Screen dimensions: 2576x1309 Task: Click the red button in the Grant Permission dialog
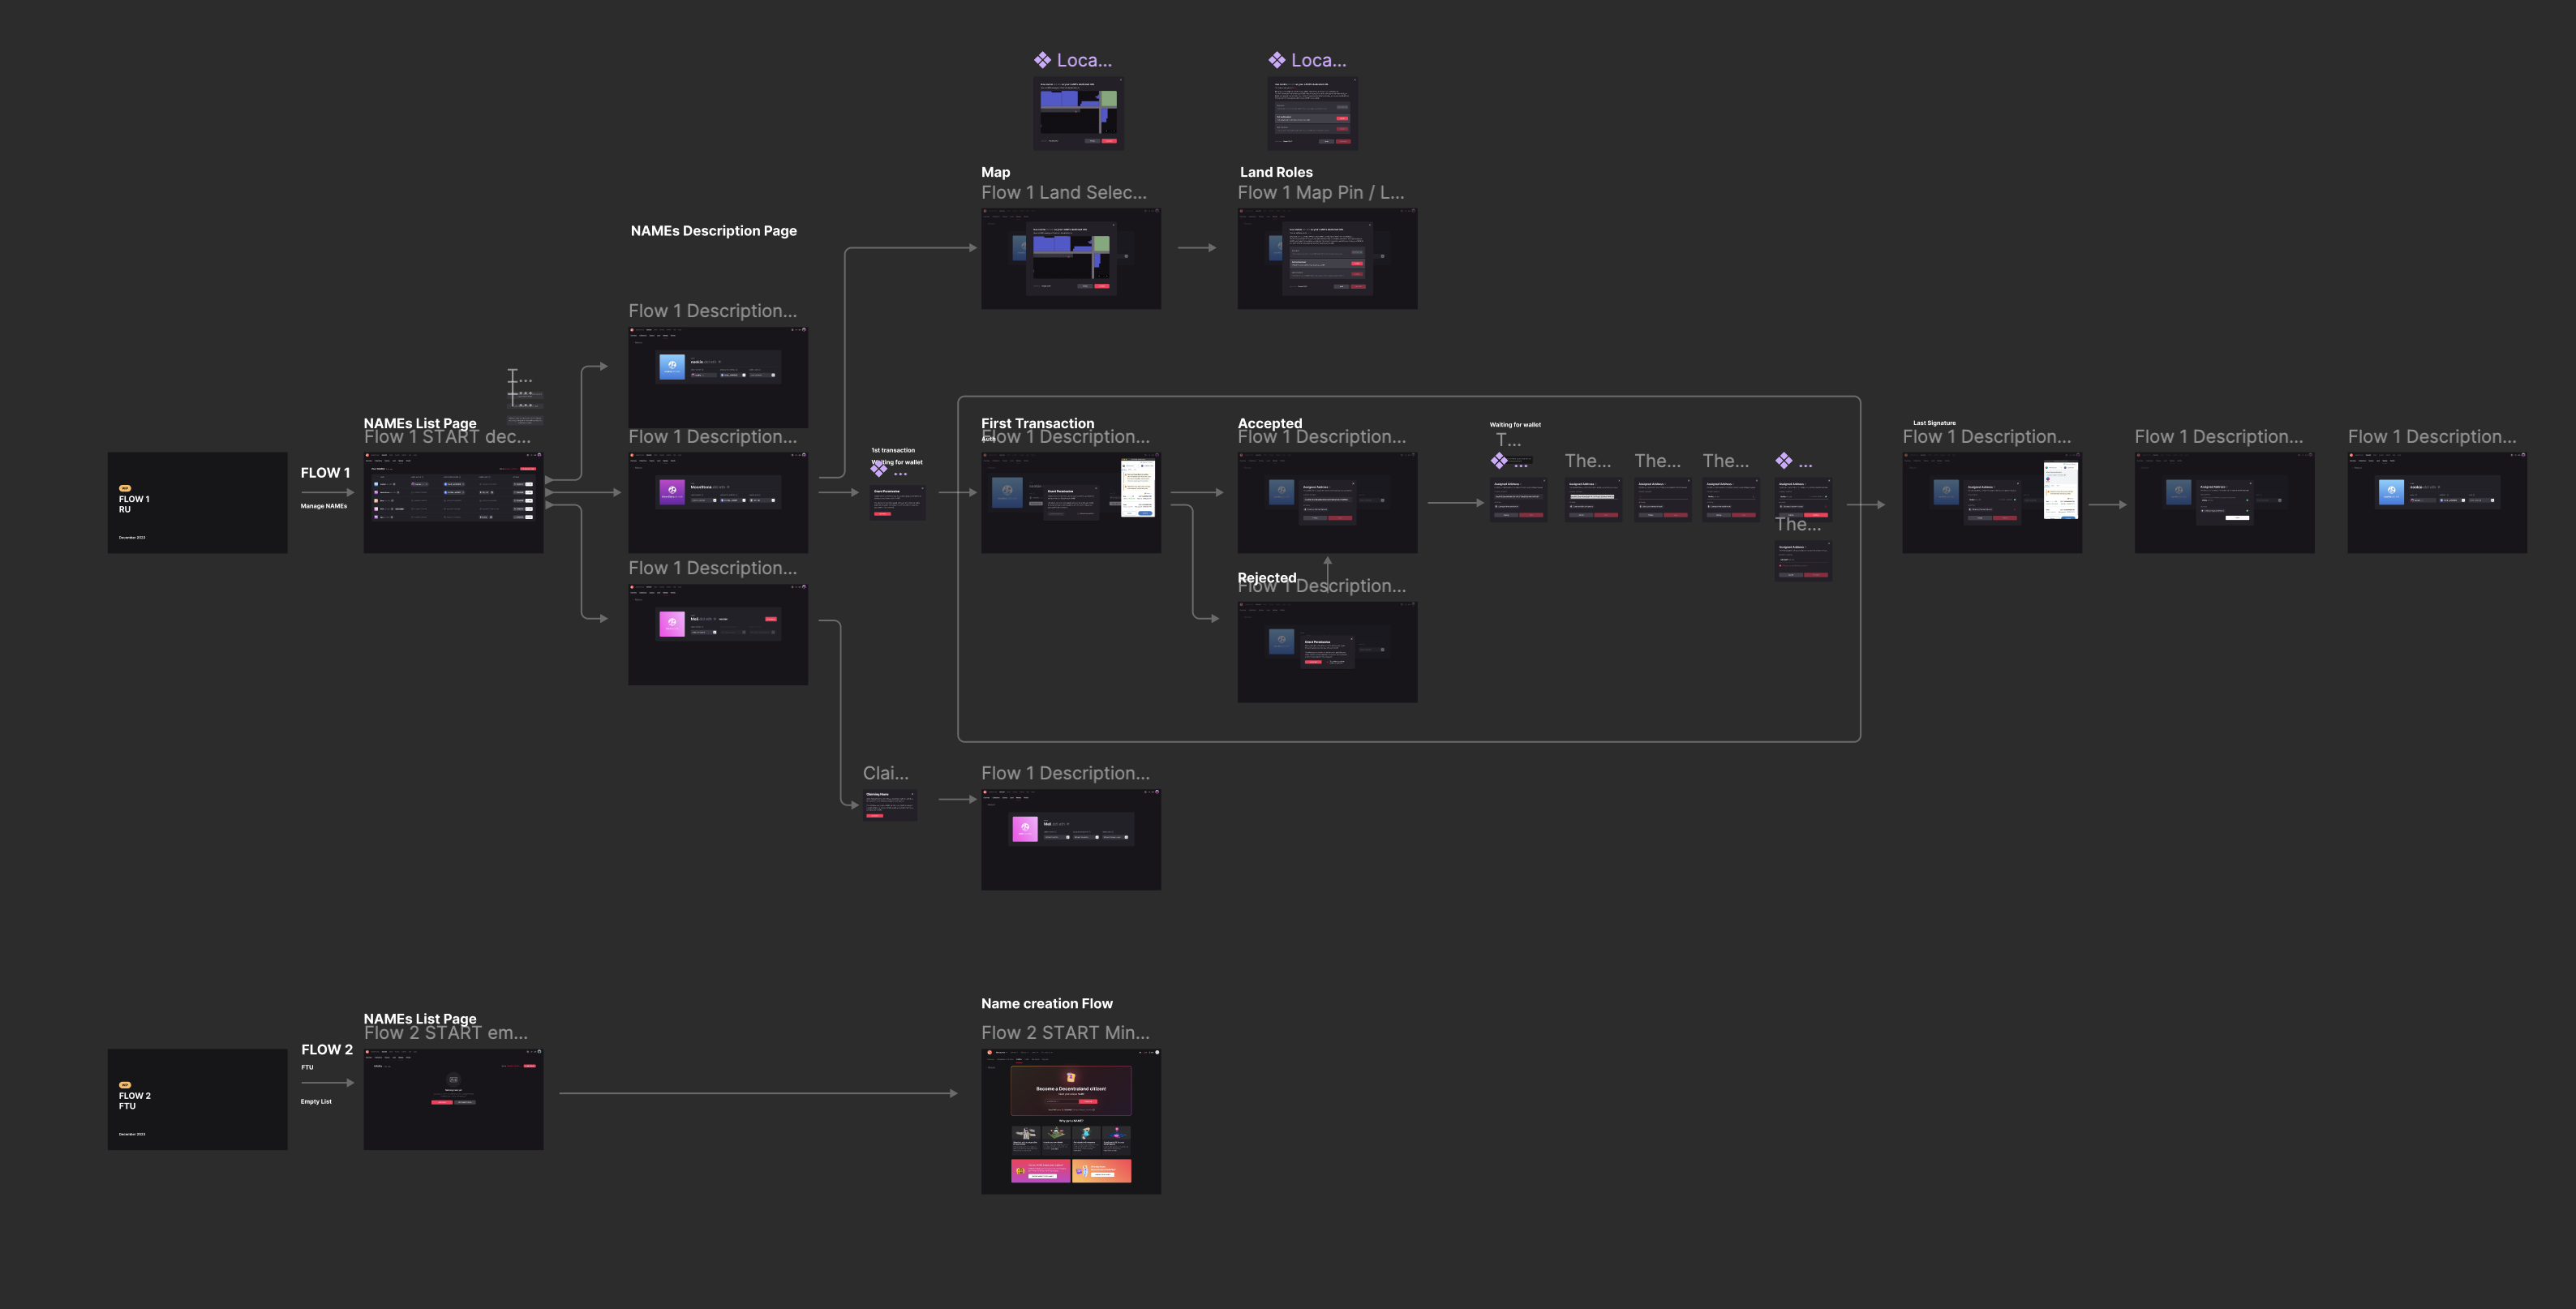click(883, 513)
